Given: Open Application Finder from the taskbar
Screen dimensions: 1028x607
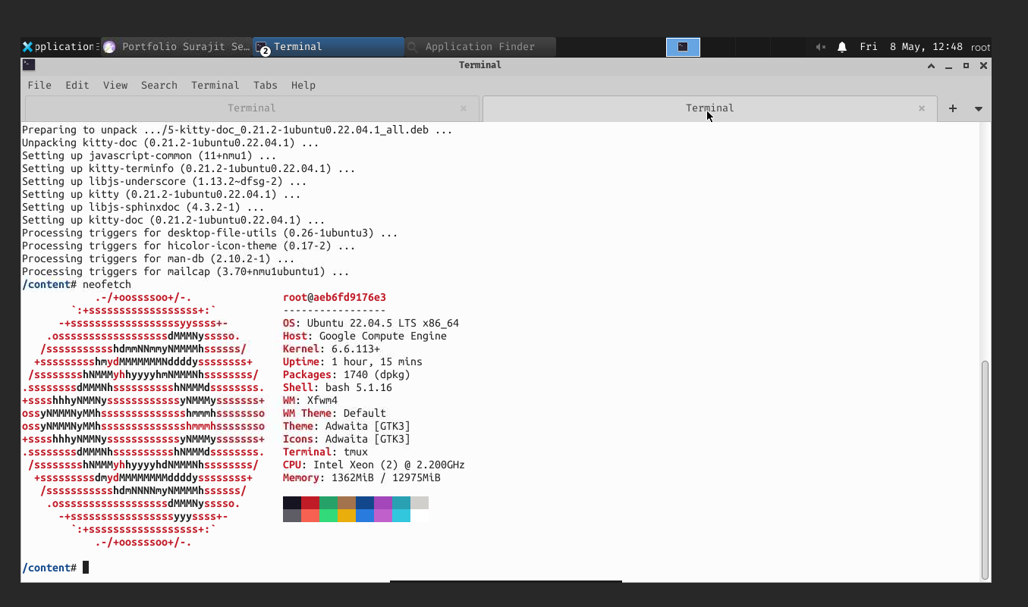Looking at the screenshot, I should click(480, 47).
